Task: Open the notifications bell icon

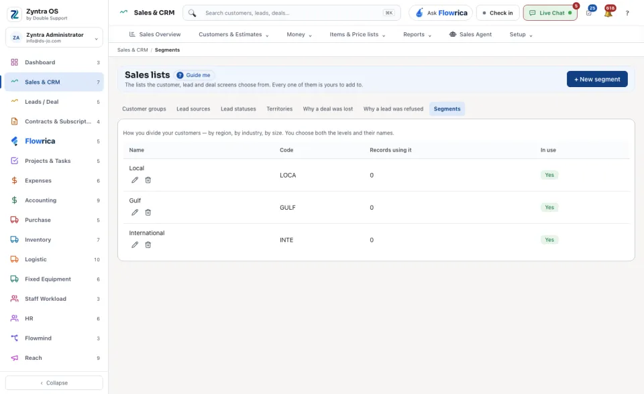Action: (608, 13)
